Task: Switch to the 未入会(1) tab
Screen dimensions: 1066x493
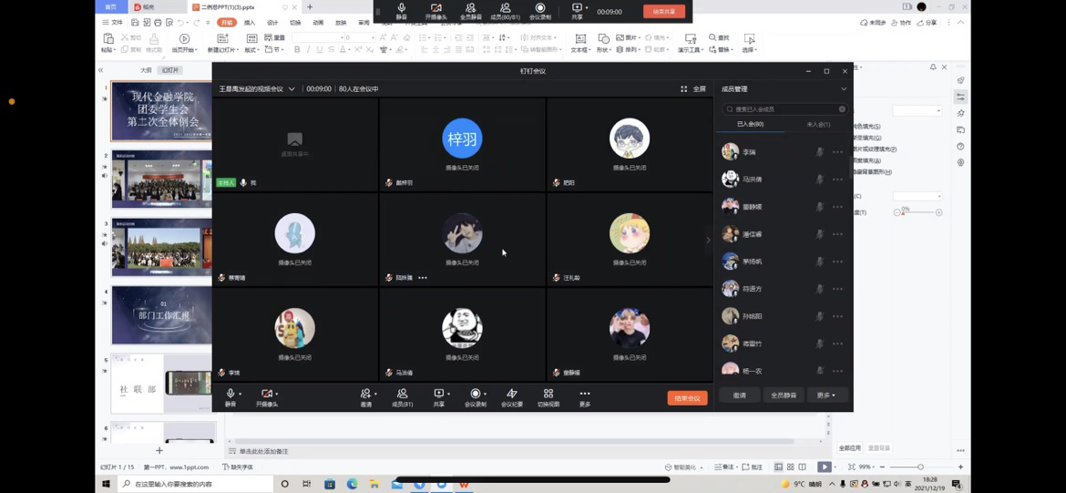Action: point(817,125)
